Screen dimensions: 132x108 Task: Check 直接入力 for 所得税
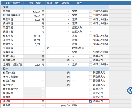coord(90,97)
